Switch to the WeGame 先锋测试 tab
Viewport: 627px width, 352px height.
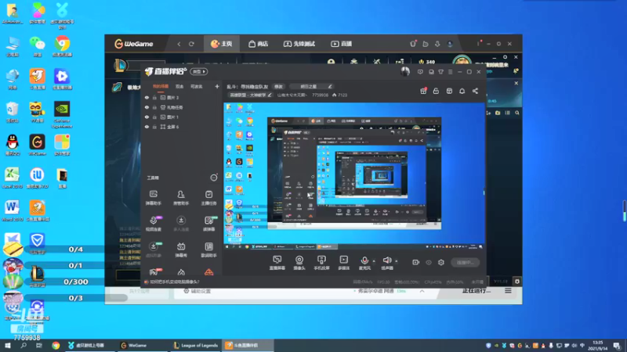pos(299,44)
